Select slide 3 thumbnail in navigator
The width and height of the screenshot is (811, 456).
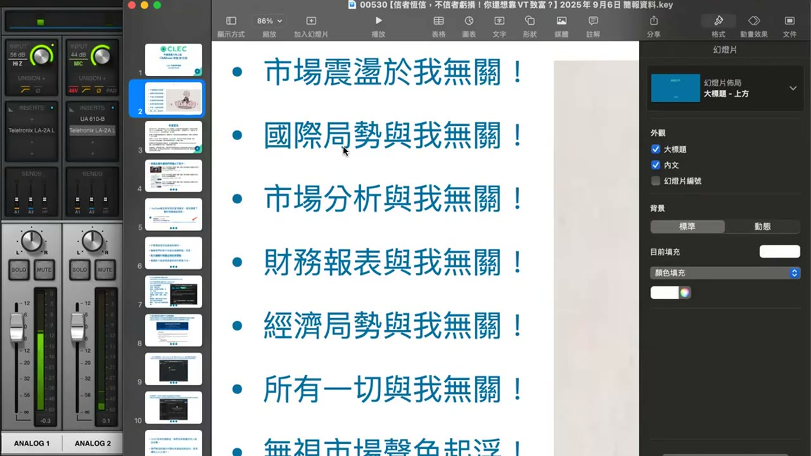(174, 137)
